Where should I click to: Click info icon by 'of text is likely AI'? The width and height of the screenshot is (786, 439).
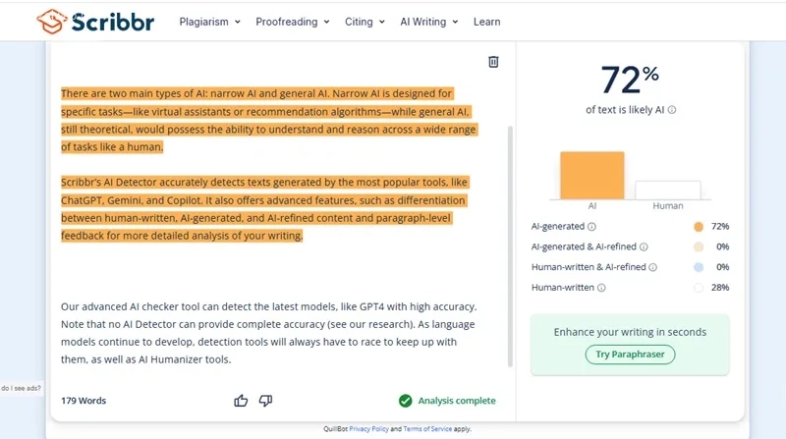pos(672,110)
